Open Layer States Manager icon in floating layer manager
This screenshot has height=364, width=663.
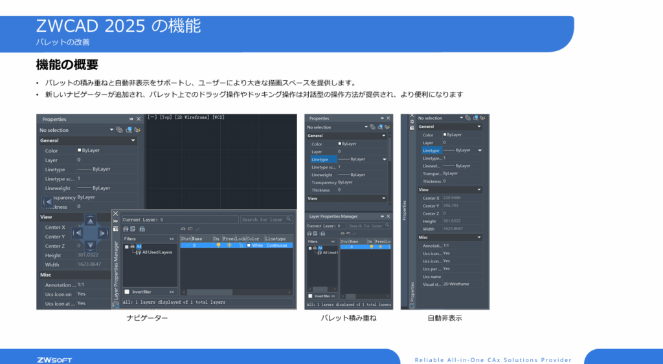coord(142,229)
